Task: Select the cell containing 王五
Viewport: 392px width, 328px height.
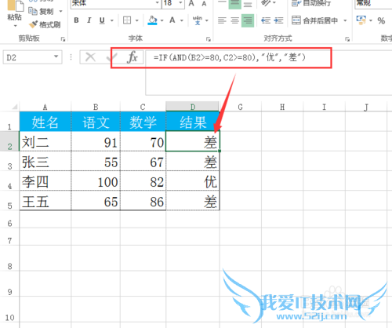Action: 45,201
